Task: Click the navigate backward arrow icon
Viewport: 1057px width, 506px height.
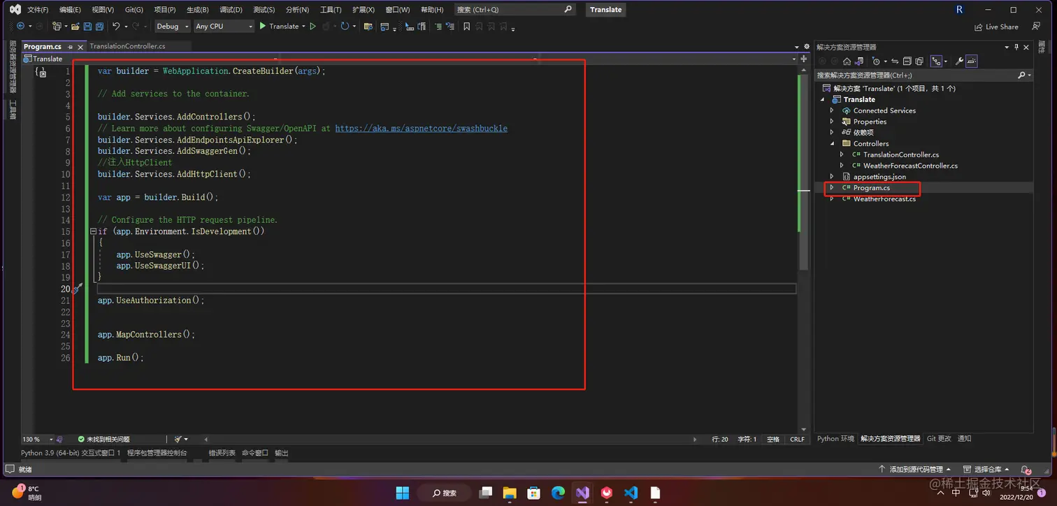Action: tap(20, 26)
